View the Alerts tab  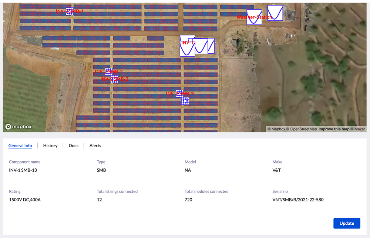[95, 146]
